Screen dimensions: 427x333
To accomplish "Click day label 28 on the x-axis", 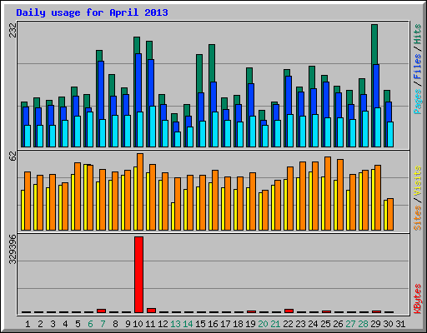I will [363, 324].
